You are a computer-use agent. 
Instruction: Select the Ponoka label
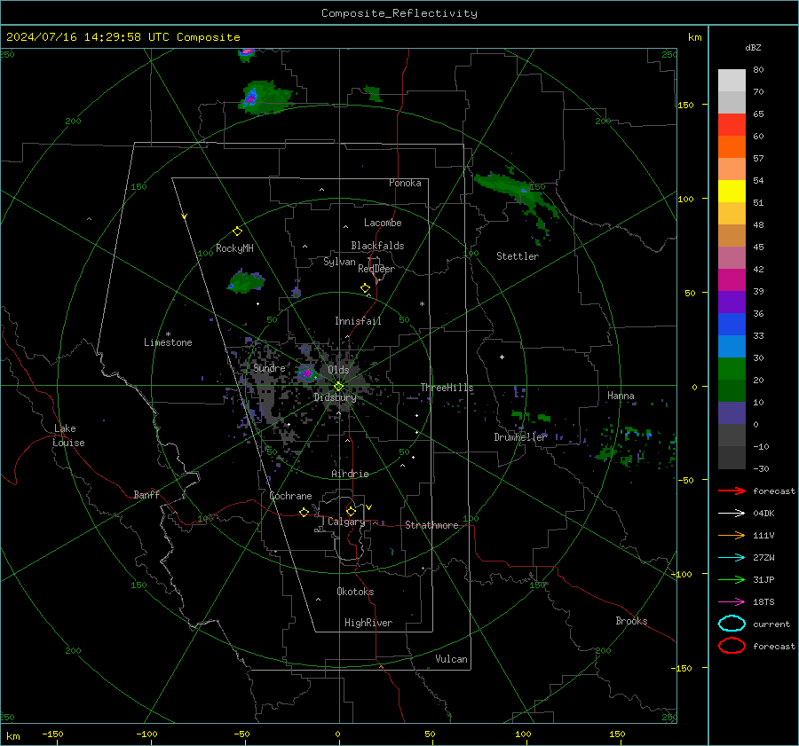pyautogui.click(x=405, y=183)
